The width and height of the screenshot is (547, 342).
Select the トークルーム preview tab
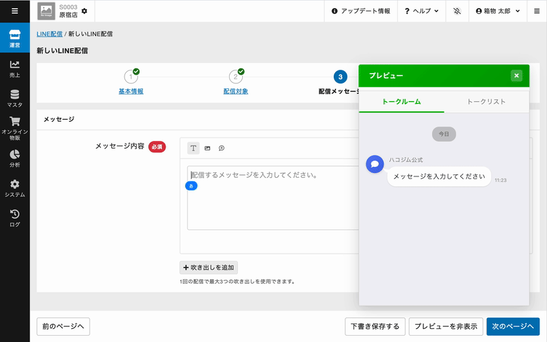coord(401,101)
